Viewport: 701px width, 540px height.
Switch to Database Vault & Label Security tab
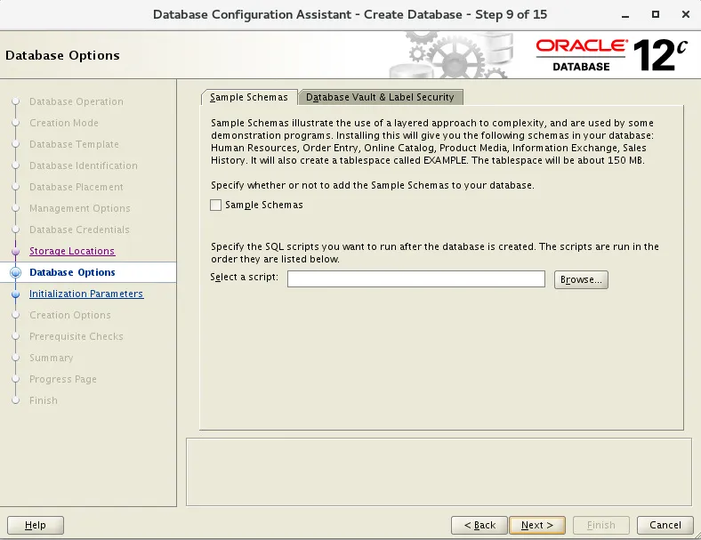pyautogui.click(x=380, y=98)
